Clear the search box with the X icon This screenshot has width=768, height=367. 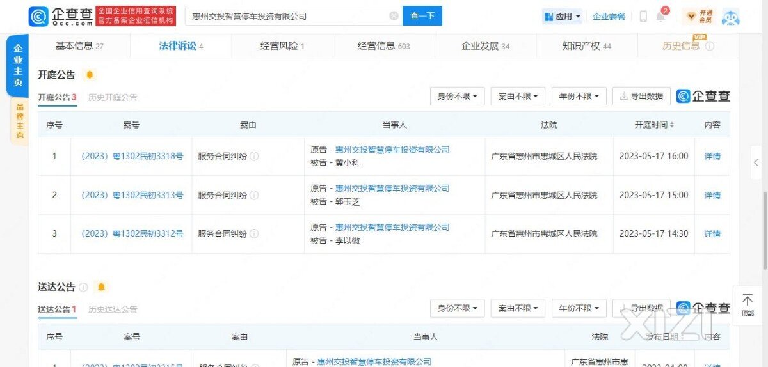(x=394, y=16)
